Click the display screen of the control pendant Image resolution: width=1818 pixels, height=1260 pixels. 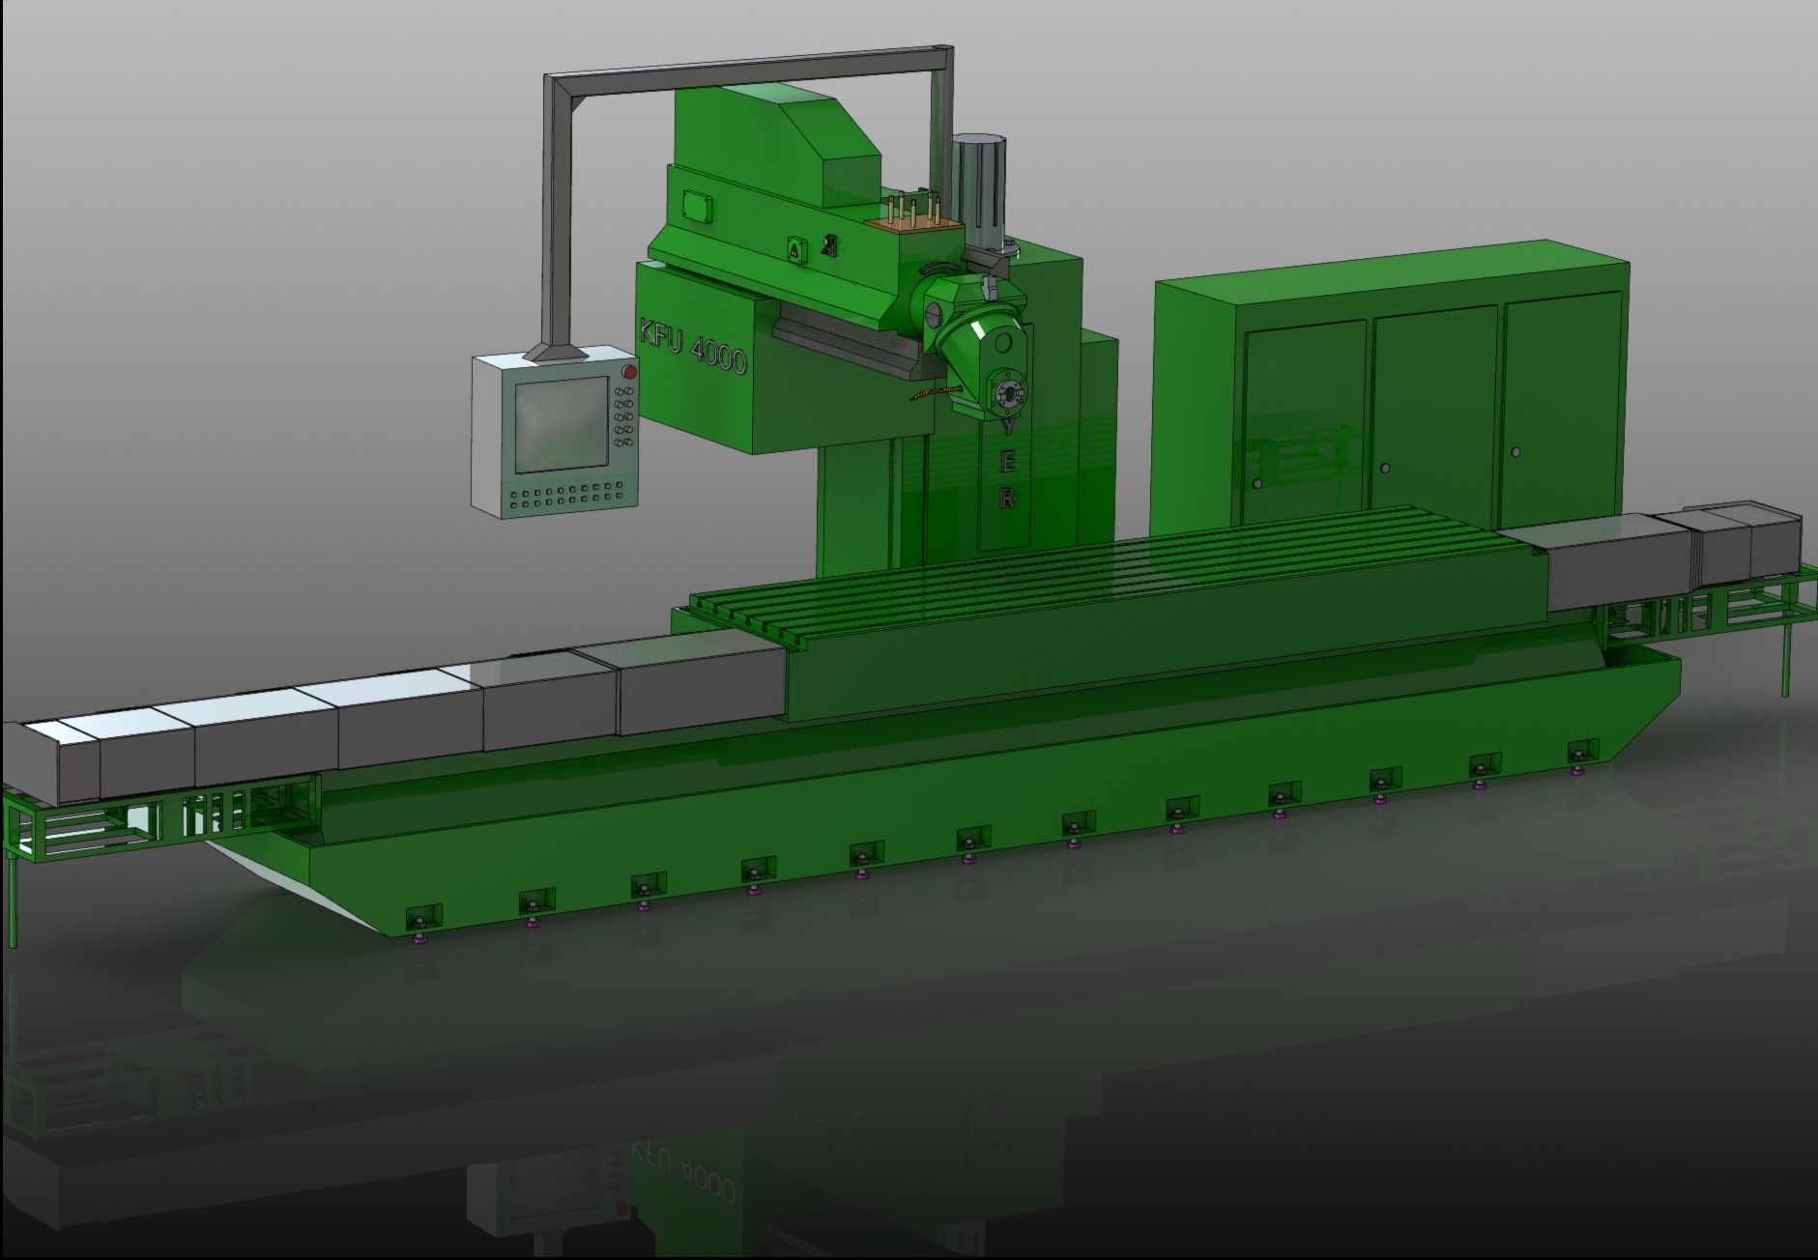tap(561, 426)
